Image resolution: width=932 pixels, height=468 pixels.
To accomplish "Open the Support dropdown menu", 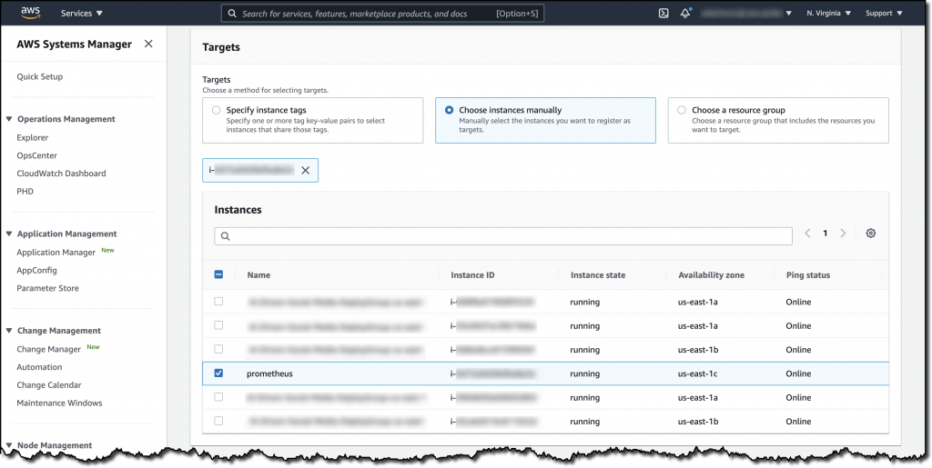I will pyautogui.click(x=883, y=13).
